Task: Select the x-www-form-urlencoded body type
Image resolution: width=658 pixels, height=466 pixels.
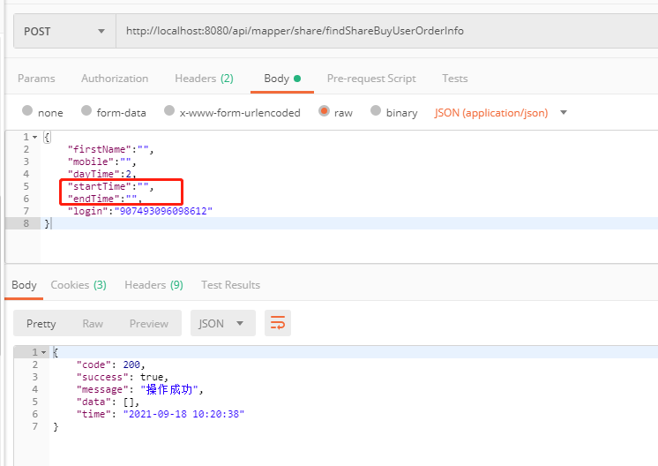Action: tap(169, 110)
